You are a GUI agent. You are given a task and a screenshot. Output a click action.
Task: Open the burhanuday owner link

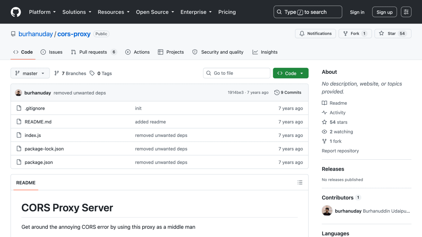click(35, 34)
